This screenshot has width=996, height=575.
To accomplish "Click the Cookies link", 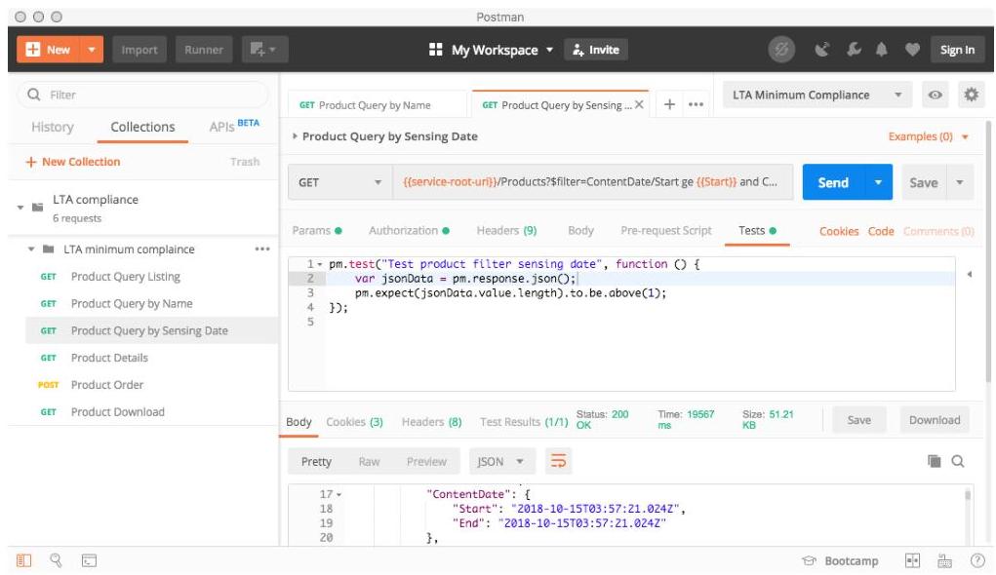I will pos(839,232).
